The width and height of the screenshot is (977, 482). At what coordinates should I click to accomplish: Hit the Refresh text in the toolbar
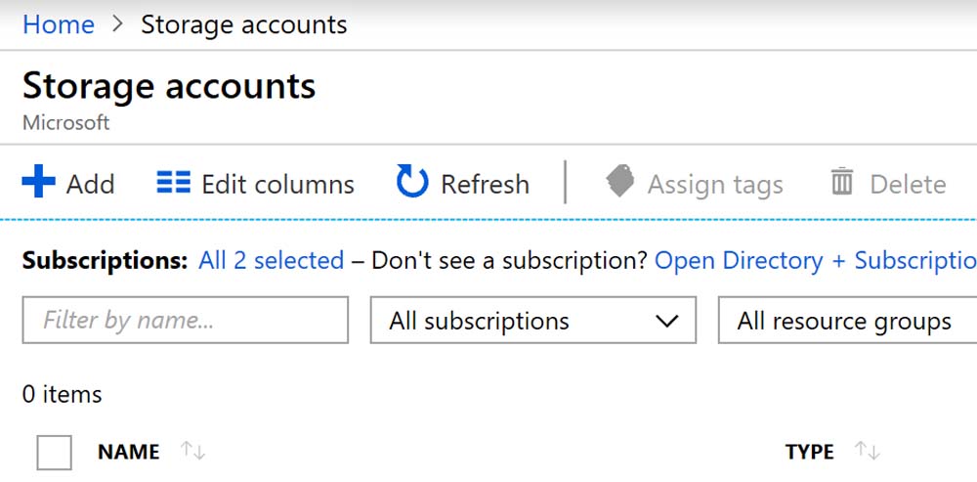click(485, 184)
